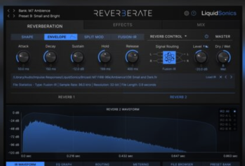The height and width of the screenshot is (166, 245).
Task: Show the Routing view
Action: [102, 164]
